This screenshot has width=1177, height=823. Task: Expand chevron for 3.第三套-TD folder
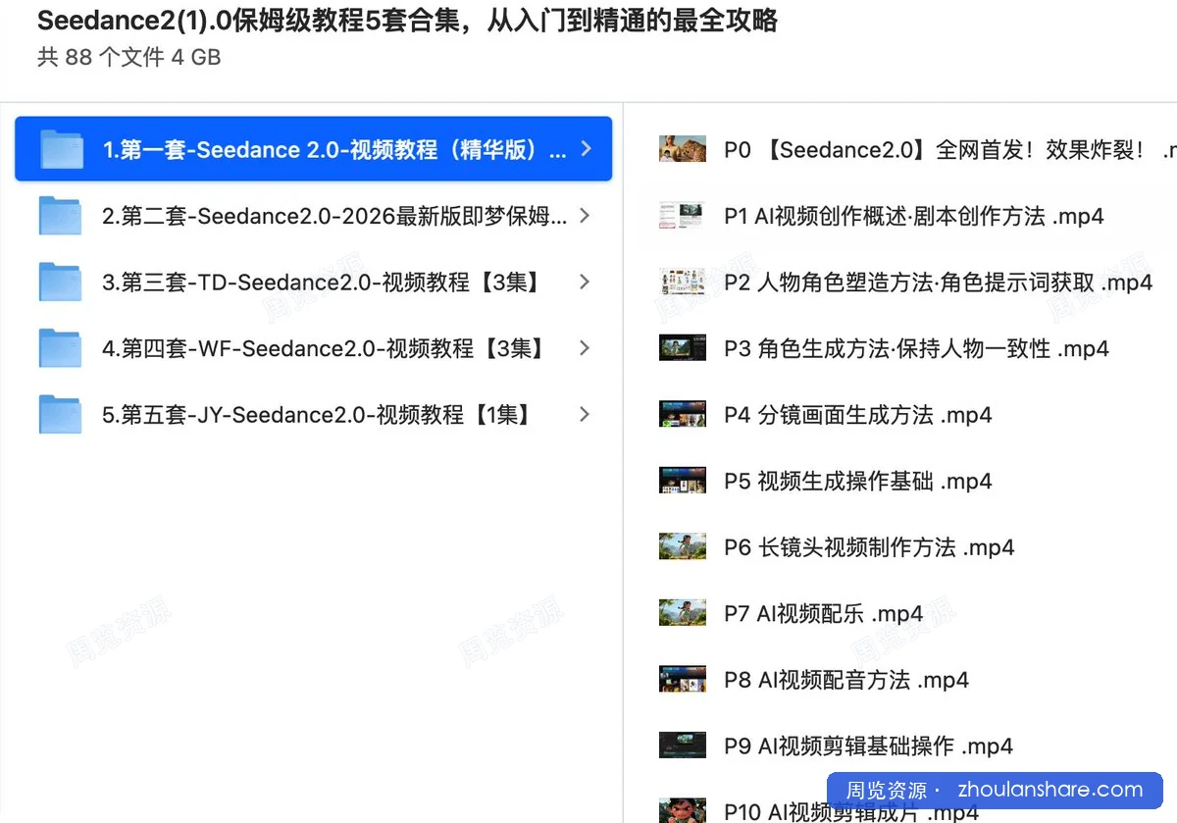tap(586, 282)
